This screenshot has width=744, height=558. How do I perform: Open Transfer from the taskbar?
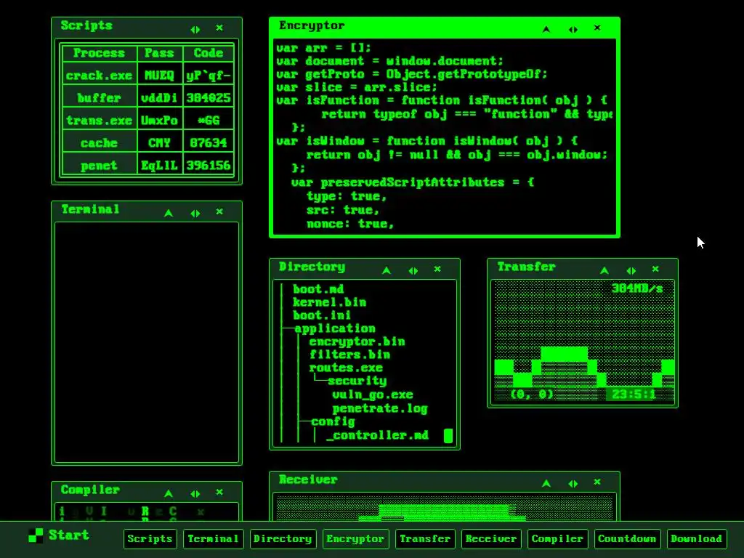coord(425,539)
